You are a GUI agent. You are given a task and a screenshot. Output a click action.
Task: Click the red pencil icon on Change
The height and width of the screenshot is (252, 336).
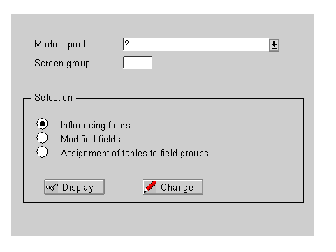coord(150,186)
